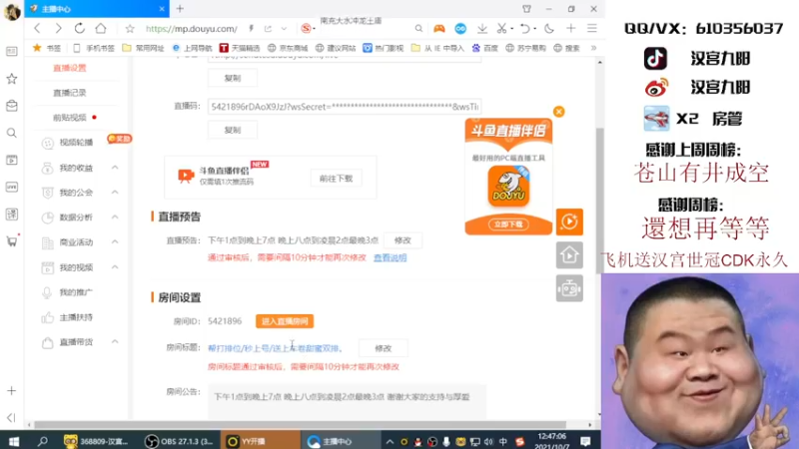This screenshot has width=799, height=449.
Task: Click 修改 next to 直播预告
Action: pos(402,240)
